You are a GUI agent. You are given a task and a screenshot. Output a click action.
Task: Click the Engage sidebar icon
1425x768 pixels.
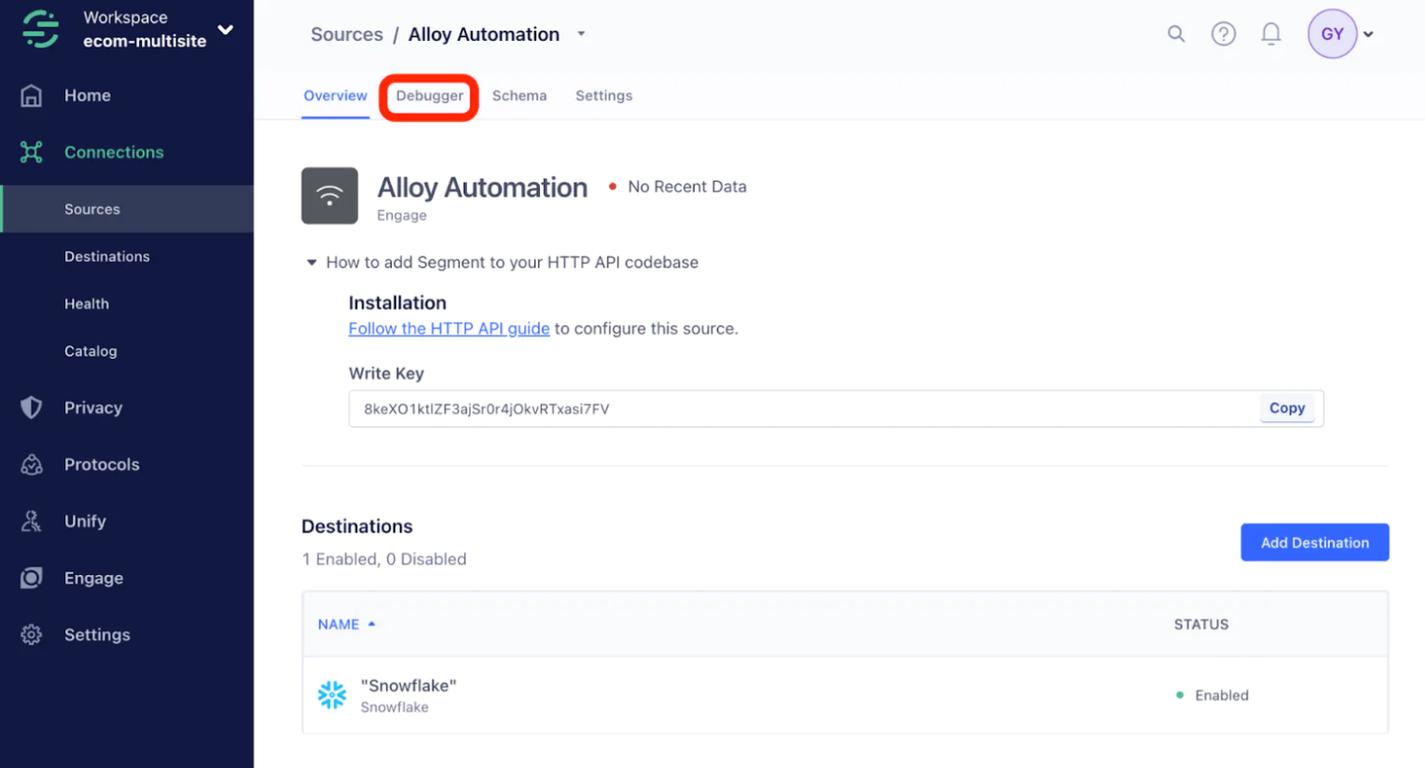tap(32, 578)
